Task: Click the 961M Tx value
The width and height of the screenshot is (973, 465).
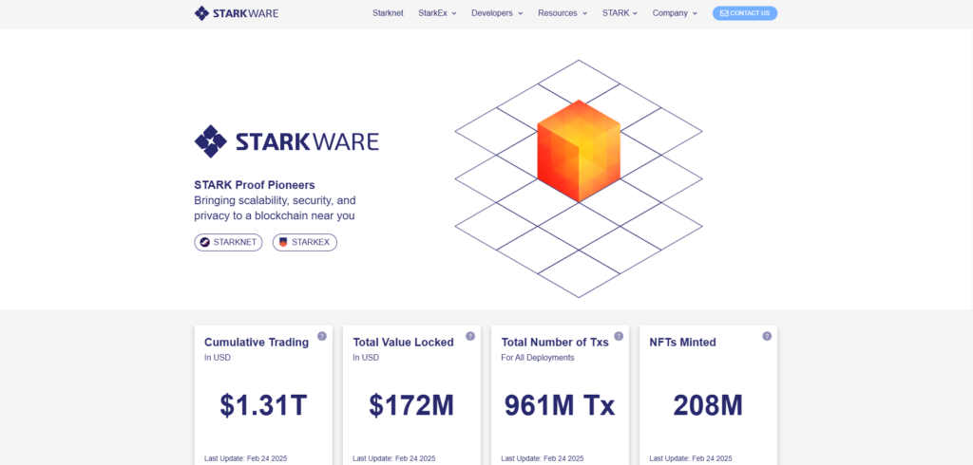Action: [560, 405]
